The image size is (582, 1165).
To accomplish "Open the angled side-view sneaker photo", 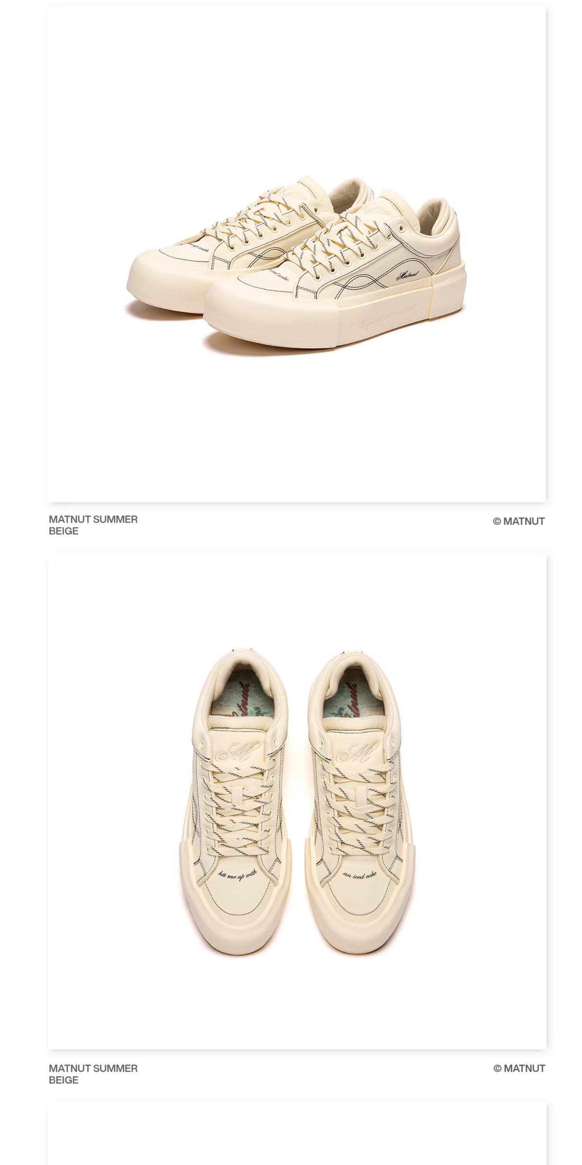I will [x=297, y=254].
